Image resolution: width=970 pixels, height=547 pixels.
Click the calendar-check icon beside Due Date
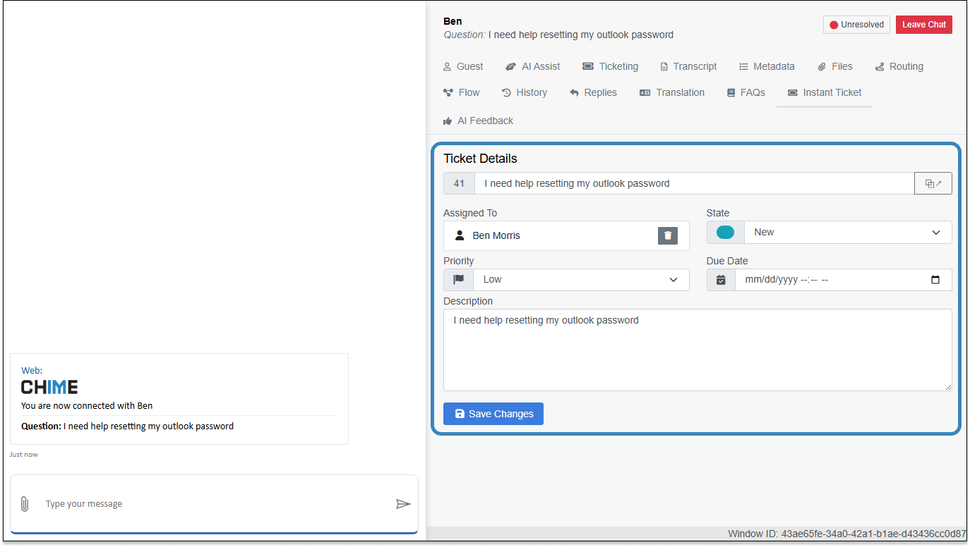click(x=721, y=280)
